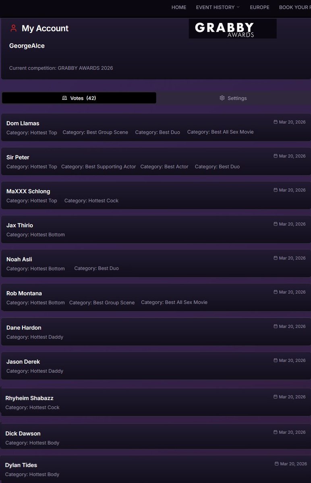Click the My Account heading
Screen dimensions: 311x483
tap(45, 28)
